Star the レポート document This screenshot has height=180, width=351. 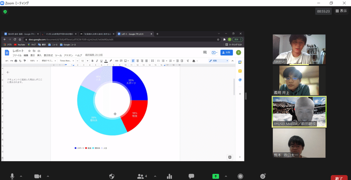(x=29, y=51)
